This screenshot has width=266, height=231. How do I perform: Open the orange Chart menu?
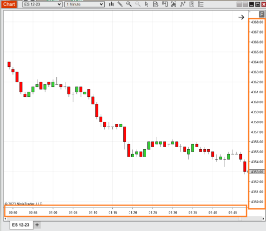click(x=9, y=4)
